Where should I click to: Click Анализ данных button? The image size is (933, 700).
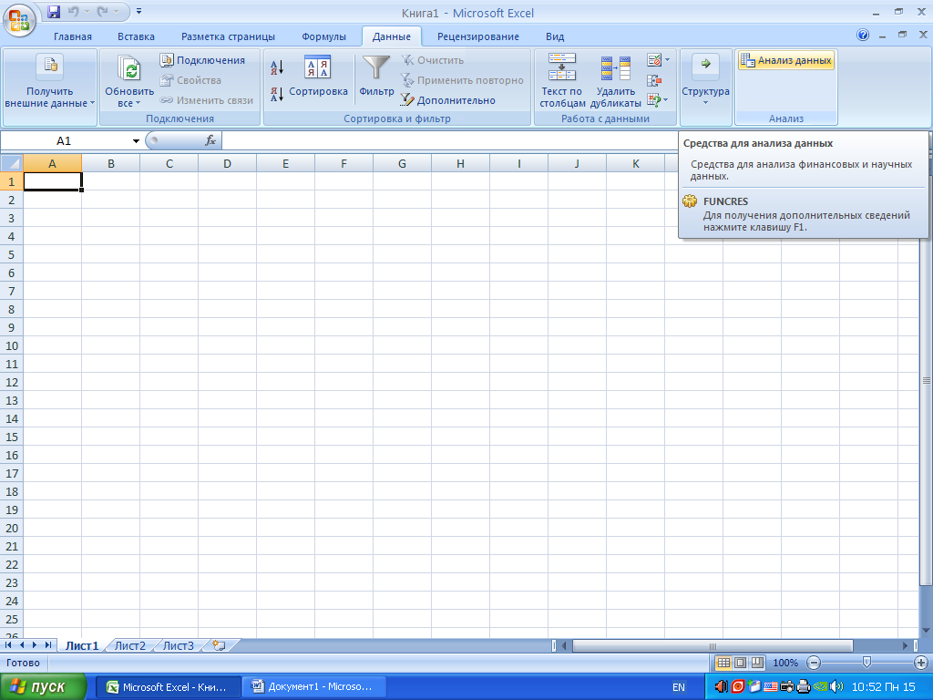point(786,60)
